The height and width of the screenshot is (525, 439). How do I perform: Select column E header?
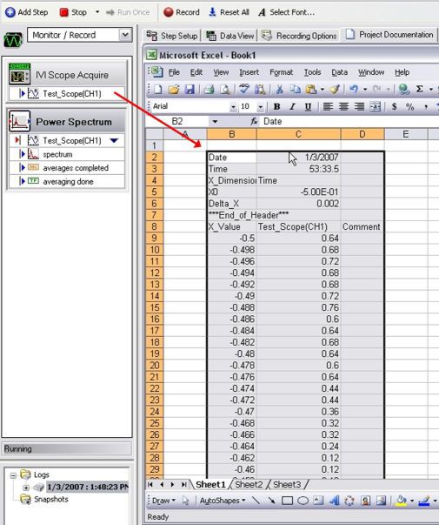pos(406,134)
